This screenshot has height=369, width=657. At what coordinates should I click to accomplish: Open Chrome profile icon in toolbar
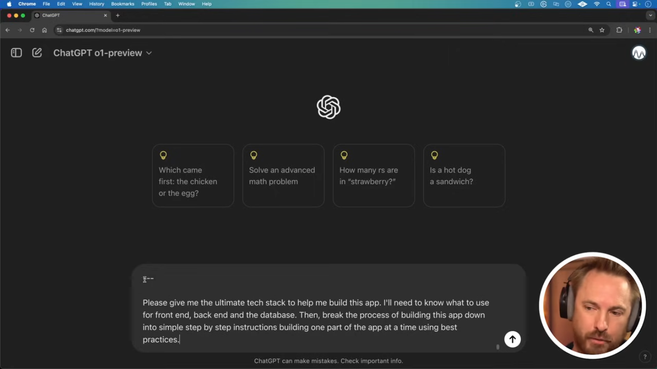(x=637, y=30)
